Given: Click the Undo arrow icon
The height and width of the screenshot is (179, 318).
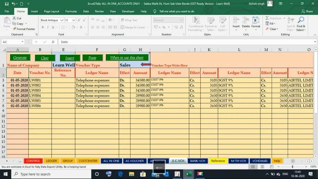Looking at the screenshot, I should 13,4.
